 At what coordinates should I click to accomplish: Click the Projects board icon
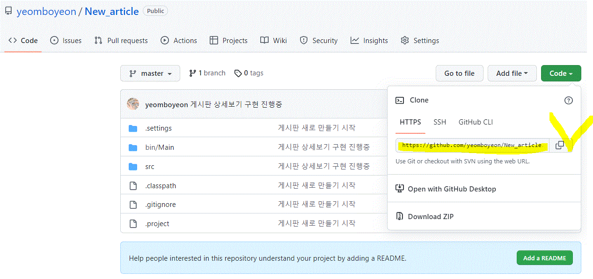pyautogui.click(x=214, y=41)
